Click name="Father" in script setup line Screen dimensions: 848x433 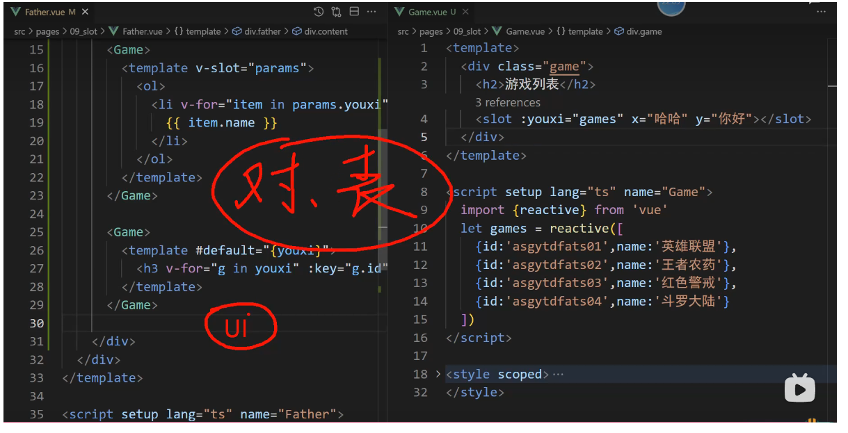click(x=288, y=414)
